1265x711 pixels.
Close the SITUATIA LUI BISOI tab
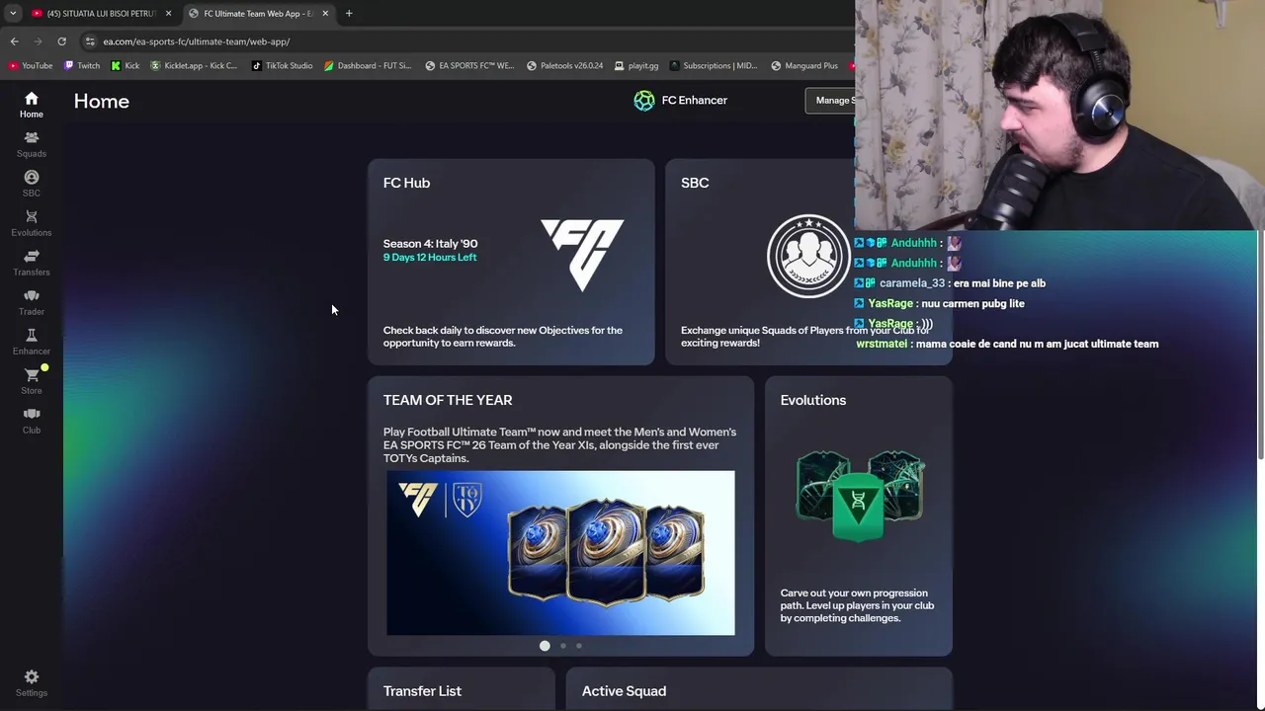click(x=168, y=13)
